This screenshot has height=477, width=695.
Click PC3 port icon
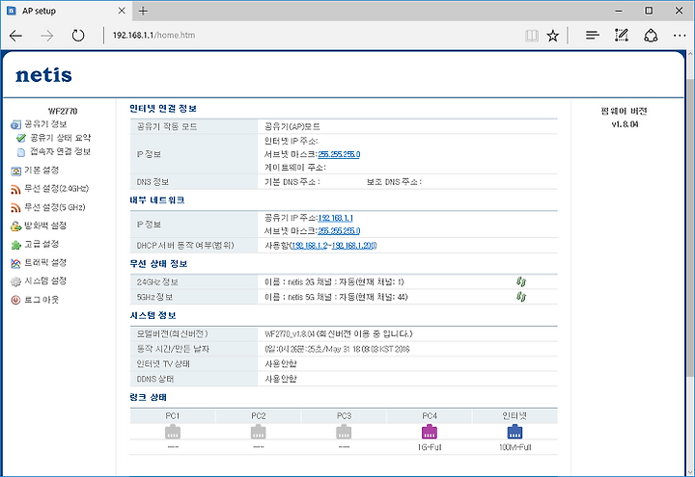344,432
